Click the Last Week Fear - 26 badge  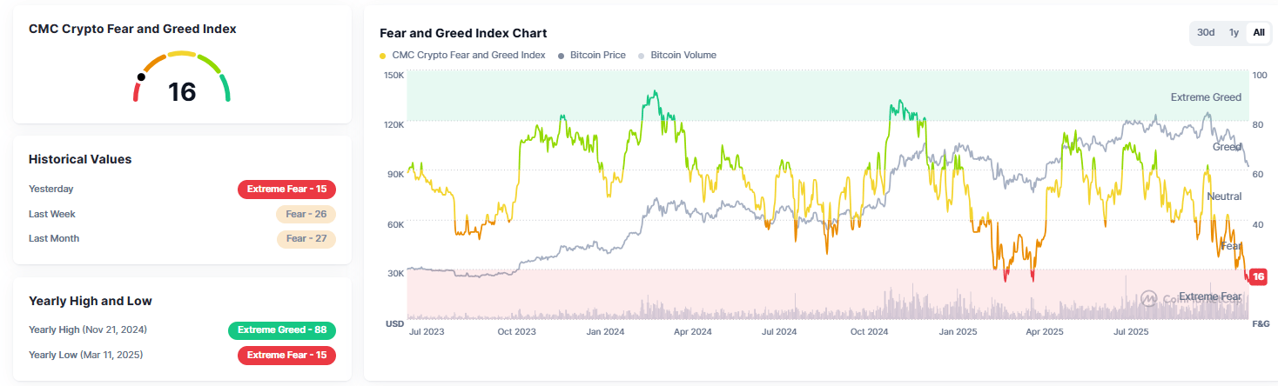(306, 214)
